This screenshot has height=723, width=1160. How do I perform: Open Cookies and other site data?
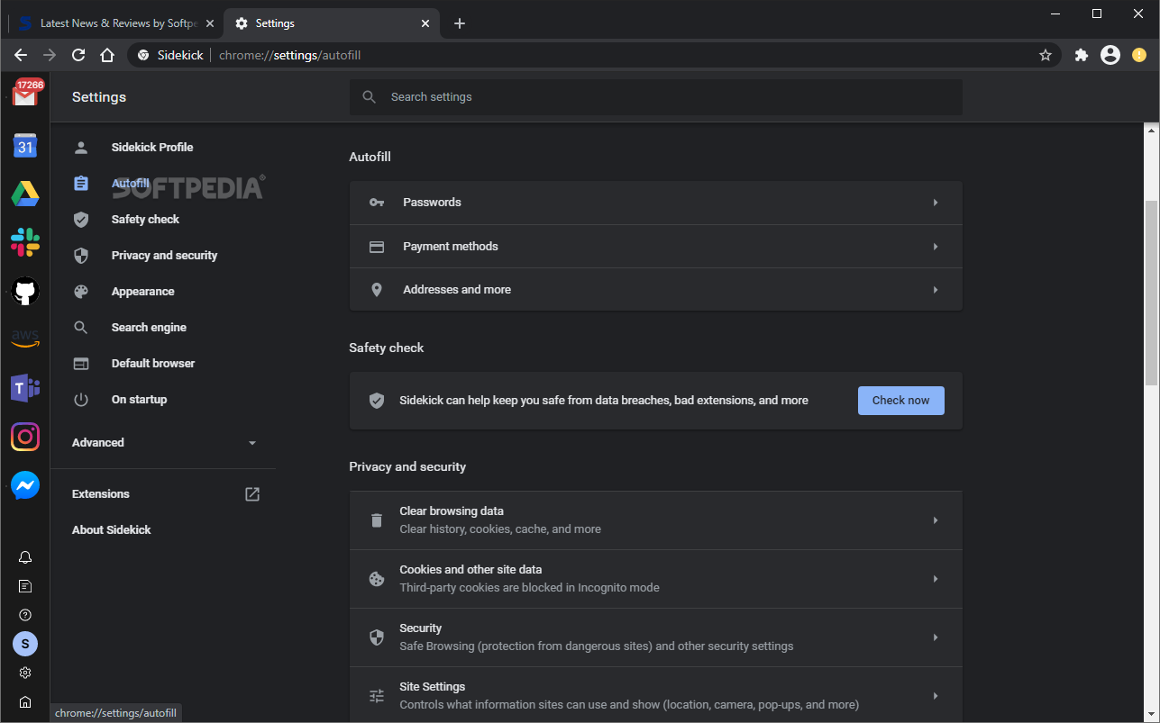pos(655,579)
